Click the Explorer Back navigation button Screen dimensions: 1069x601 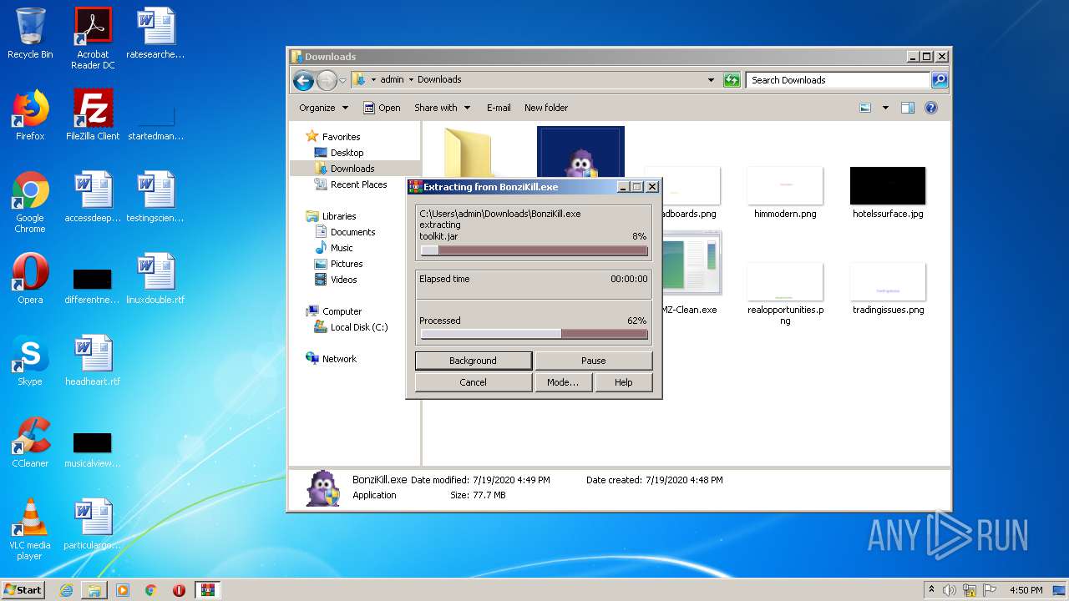pyautogui.click(x=303, y=80)
